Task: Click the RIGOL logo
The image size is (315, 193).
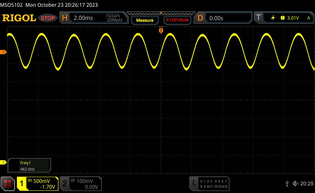Action: pos(19,18)
